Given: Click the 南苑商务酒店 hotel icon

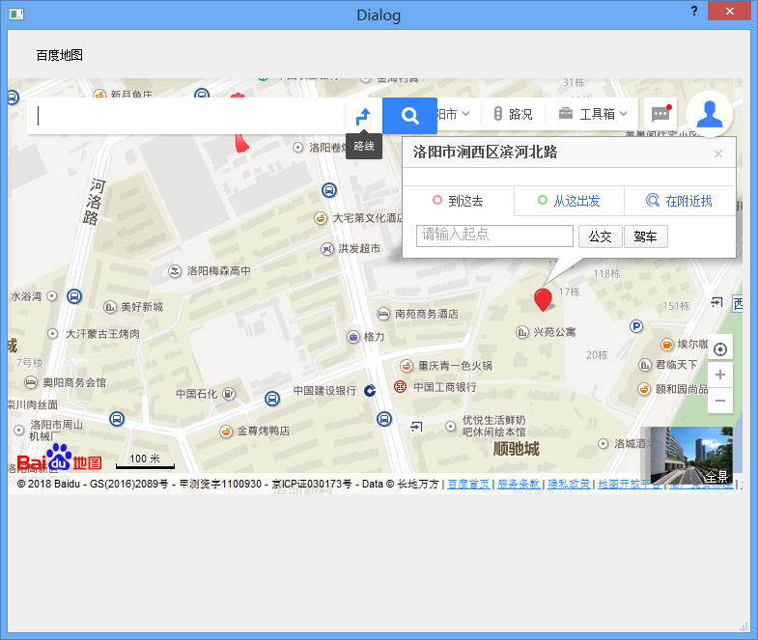Looking at the screenshot, I should pos(383,314).
